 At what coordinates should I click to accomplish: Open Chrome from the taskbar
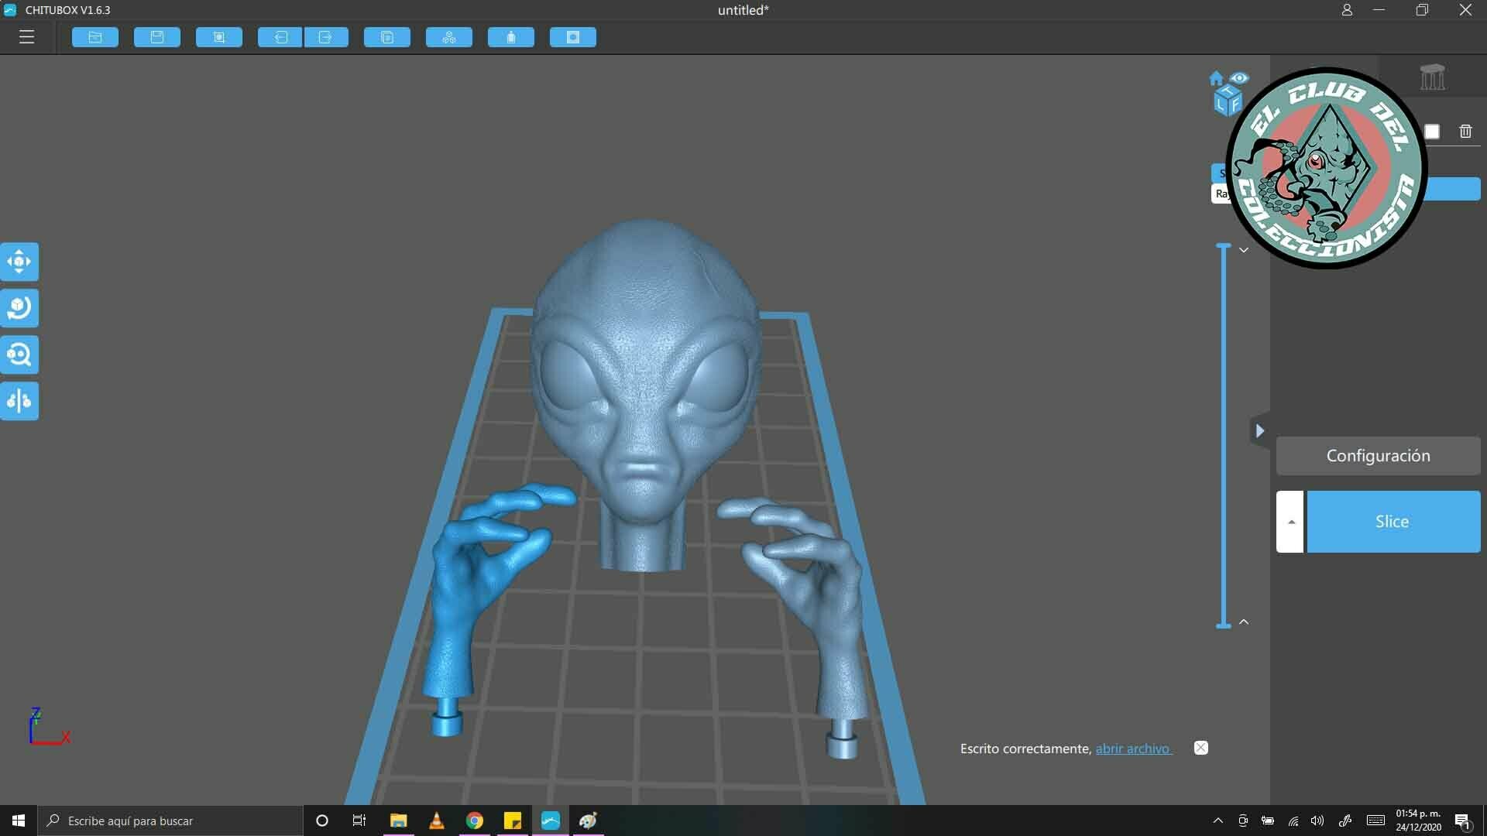click(475, 821)
